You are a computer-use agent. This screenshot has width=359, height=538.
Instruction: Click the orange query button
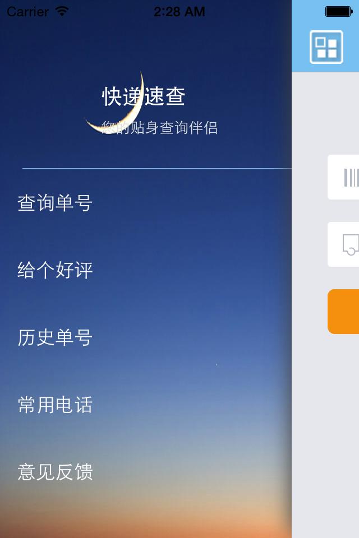tap(343, 312)
